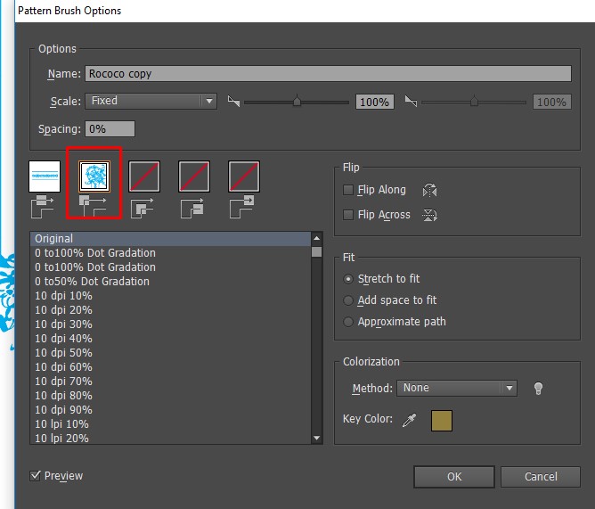The width and height of the screenshot is (595, 509).
Task: Enable Flip Across checkbox
Action: coord(348,215)
